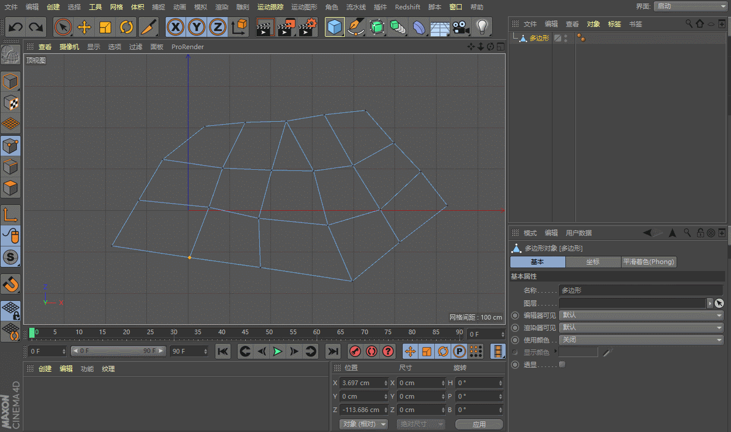The image size is (731, 432).
Task: Enable the magnet Snap tool
Action: coord(11,284)
